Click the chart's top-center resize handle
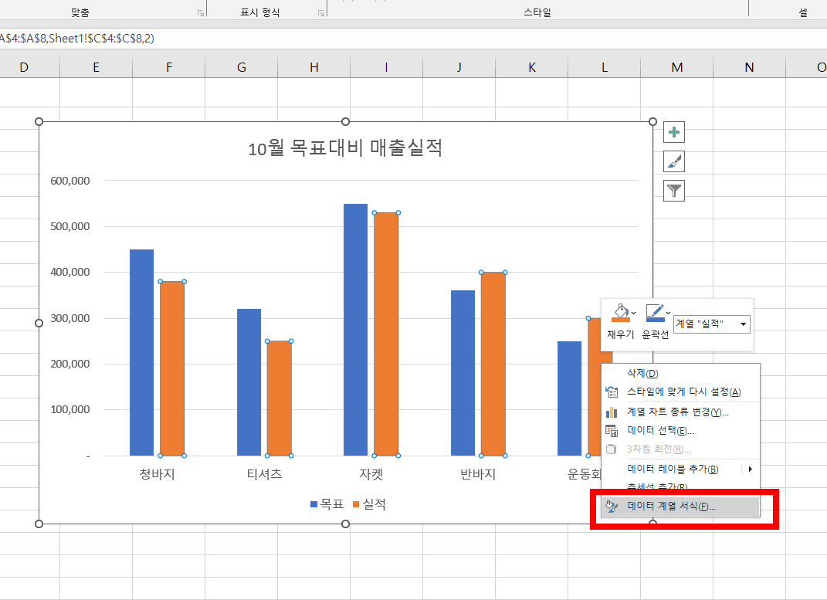 [x=345, y=122]
